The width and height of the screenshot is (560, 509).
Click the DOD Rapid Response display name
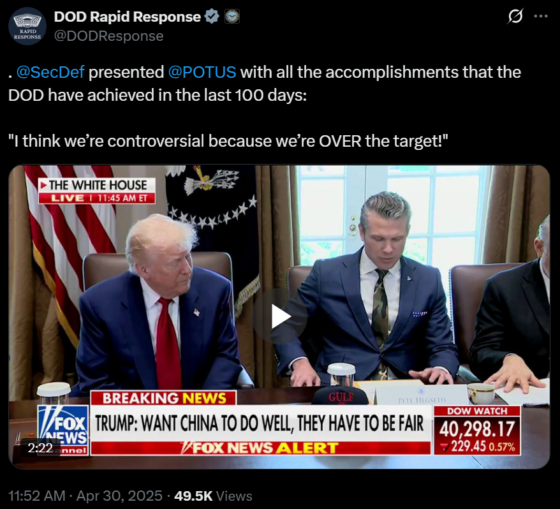tap(128, 17)
